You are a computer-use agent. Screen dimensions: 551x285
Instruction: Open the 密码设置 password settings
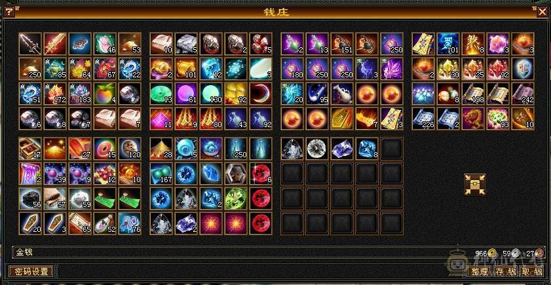pyautogui.click(x=31, y=271)
